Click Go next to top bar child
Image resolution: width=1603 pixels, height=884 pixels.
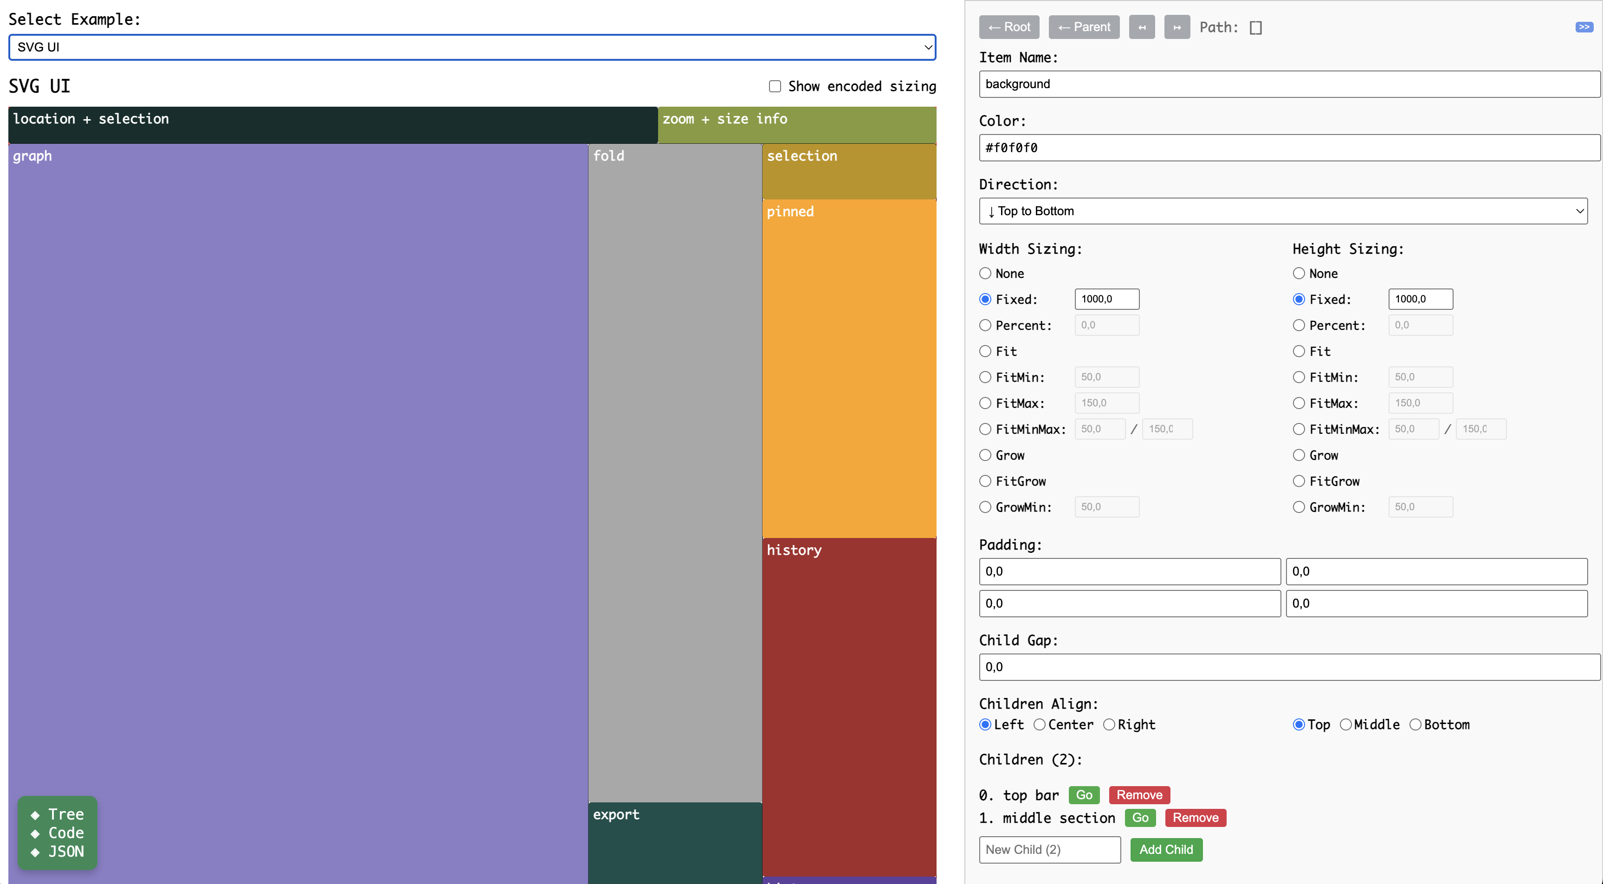tap(1084, 794)
